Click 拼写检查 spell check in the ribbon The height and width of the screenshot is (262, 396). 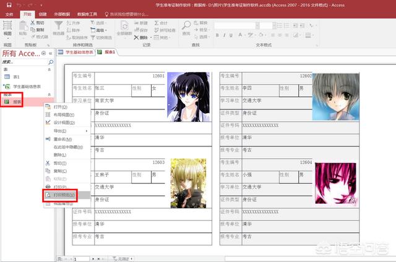(x=165, y=30)
